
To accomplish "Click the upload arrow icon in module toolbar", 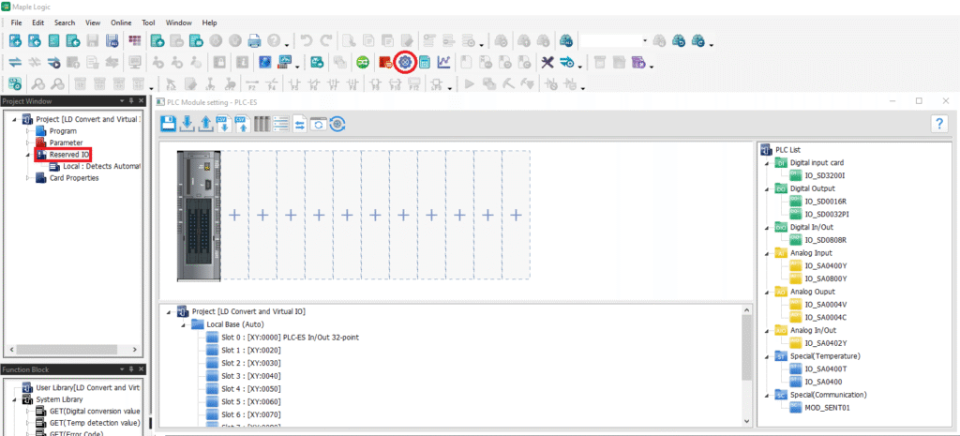I will (x=206, y=123).
